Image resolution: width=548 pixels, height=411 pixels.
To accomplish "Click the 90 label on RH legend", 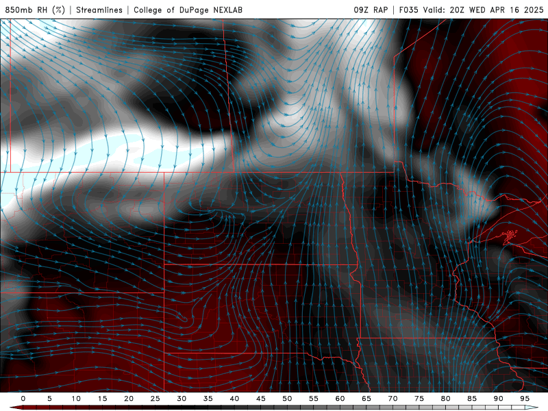I will [499, 399].
